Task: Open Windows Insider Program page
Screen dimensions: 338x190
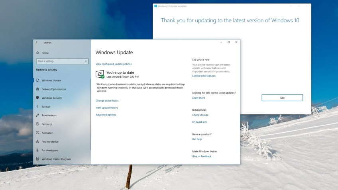Action: click(56, 159)
